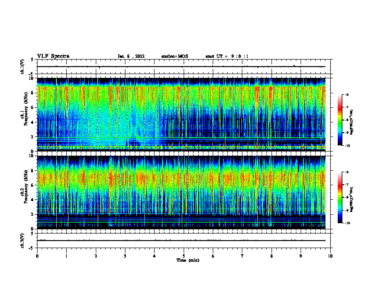Viewport: 372px width, 287px height.
Task: Click time axis tick label "7"
Action: tap(242, 256)
